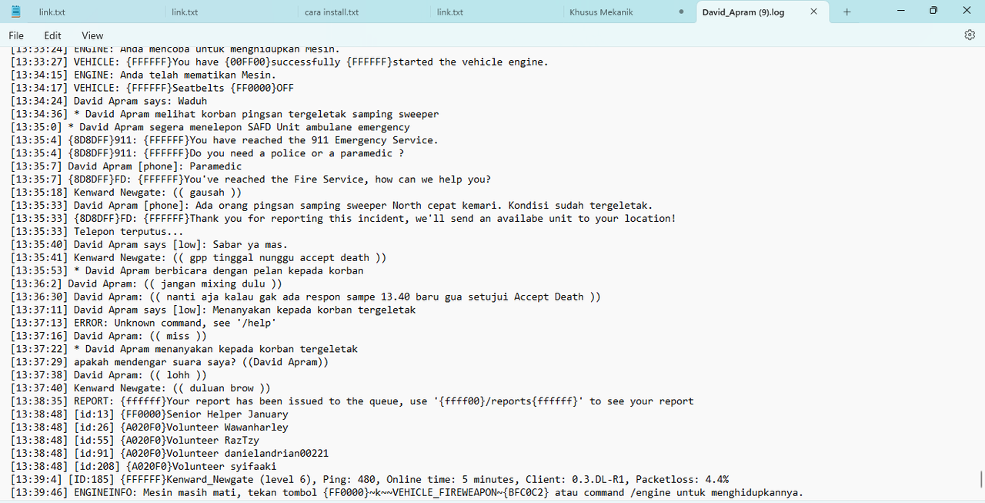
Task: Click the line '[id:208] Volunteer syifaaki'
Action: 143,468
